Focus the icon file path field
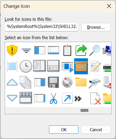 coord(41,27)
